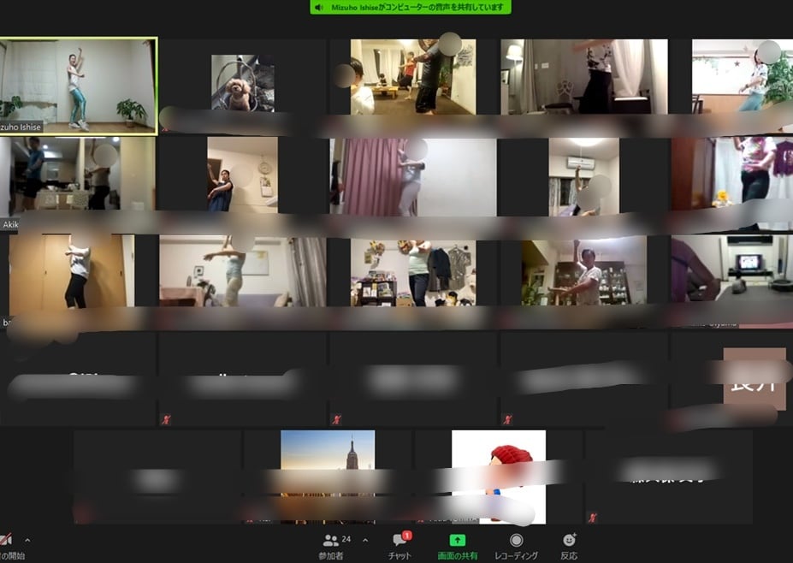Click the muted microphone icon under fourth black tile
Image resolution: width=793 pixels, height=563 pixels.
pyautogui.click(x=507, y=419)
